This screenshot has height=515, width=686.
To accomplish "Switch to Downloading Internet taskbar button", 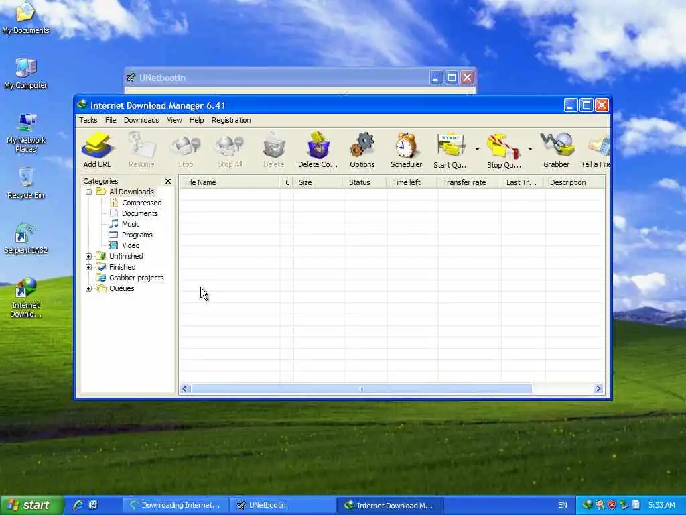I will [175, 506].
